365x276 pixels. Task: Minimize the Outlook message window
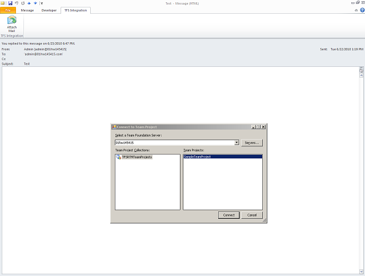pos(353,3)
